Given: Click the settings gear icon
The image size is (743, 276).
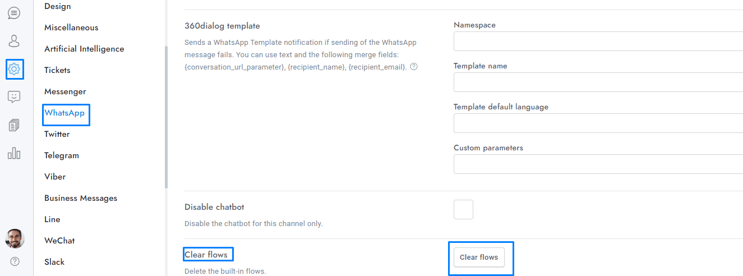Looking at the screenshot, I should pos(14,69).
